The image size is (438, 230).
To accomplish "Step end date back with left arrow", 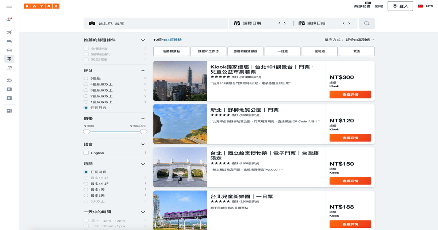I will 343,23.
